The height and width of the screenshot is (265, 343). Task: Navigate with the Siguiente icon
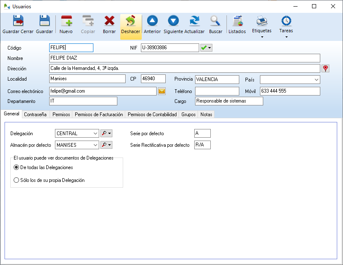pos(173,23)
